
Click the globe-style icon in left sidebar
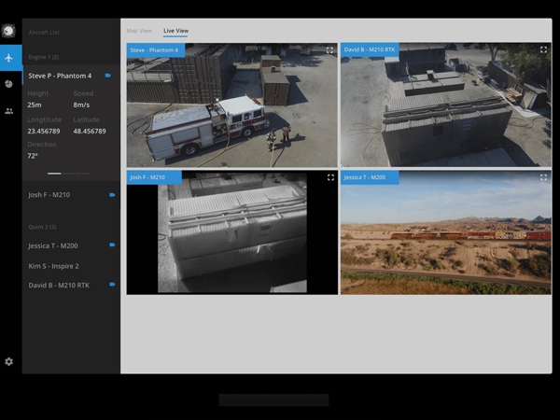point(10,84)
